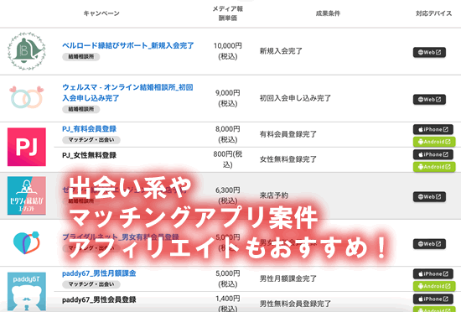
Task: Click 結婚相談所 tag under ウェルスマ
Action: [x=80, y=109]
